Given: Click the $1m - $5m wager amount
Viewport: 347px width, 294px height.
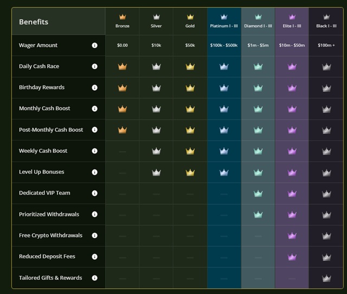Looking at the screenshot, I should pos(258,45).
